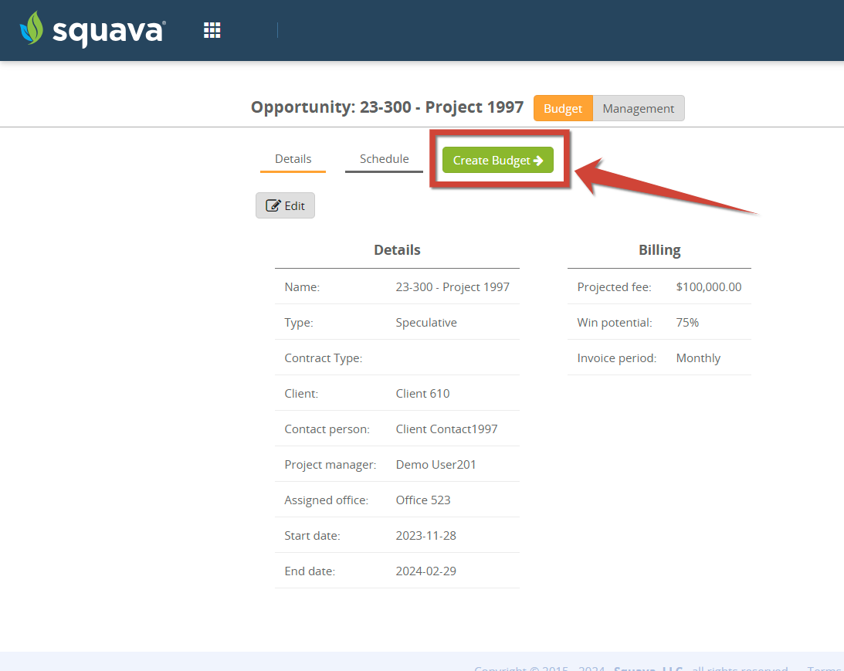Click the "Monthly" invoice period value
The width and height of the screenshot is (844, 671).
tap(698, 358)
